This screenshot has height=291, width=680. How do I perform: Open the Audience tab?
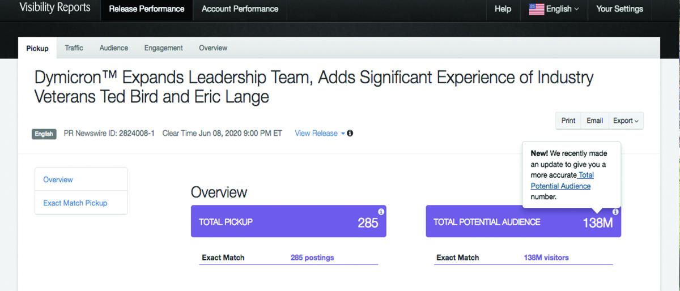tap(114, 48)
